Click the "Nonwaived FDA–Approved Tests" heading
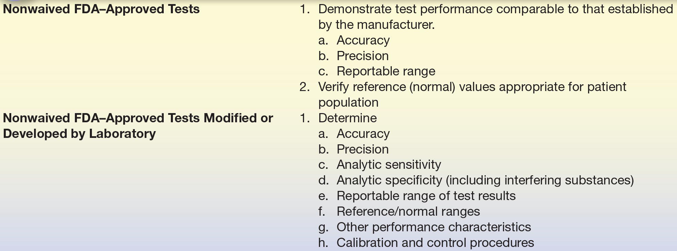Viewport: 677px width, 251px height. 101,9
